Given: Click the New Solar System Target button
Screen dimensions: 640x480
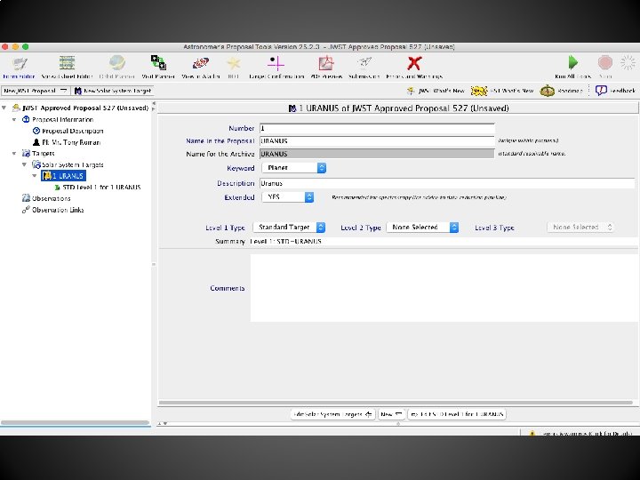Looking at the screenshot, I should click(112, 91).
